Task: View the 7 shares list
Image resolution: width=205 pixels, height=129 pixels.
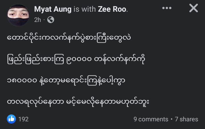Action: pyautogui.click(x=186, y=119)
